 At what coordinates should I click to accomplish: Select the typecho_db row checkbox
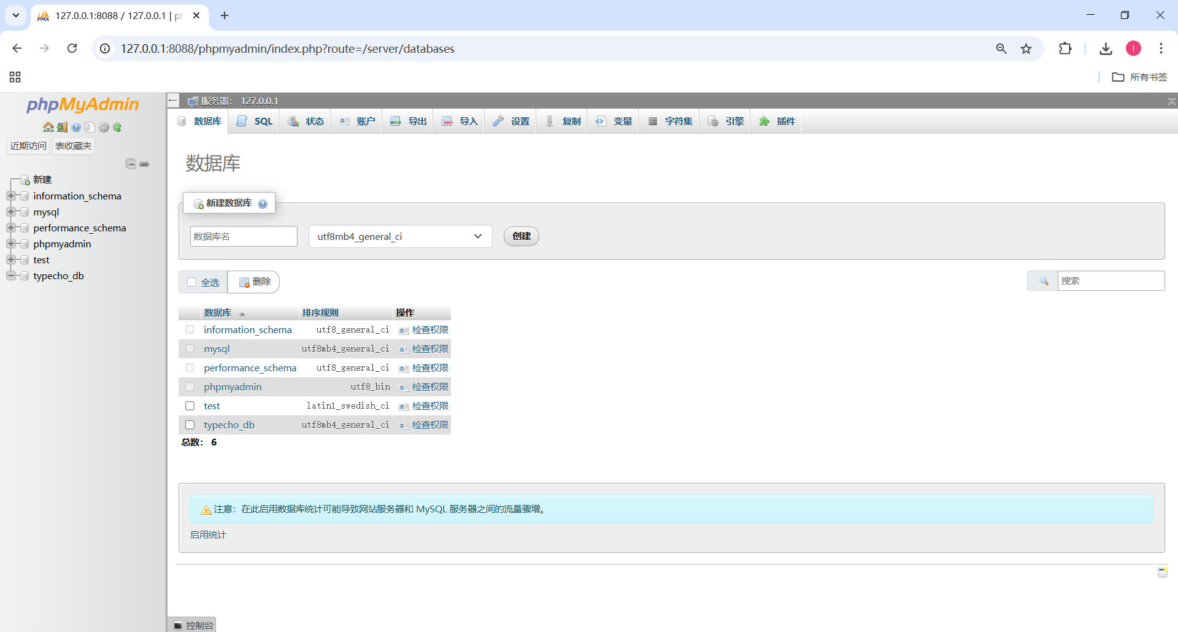pyautogui.click(x=190, y=425)
